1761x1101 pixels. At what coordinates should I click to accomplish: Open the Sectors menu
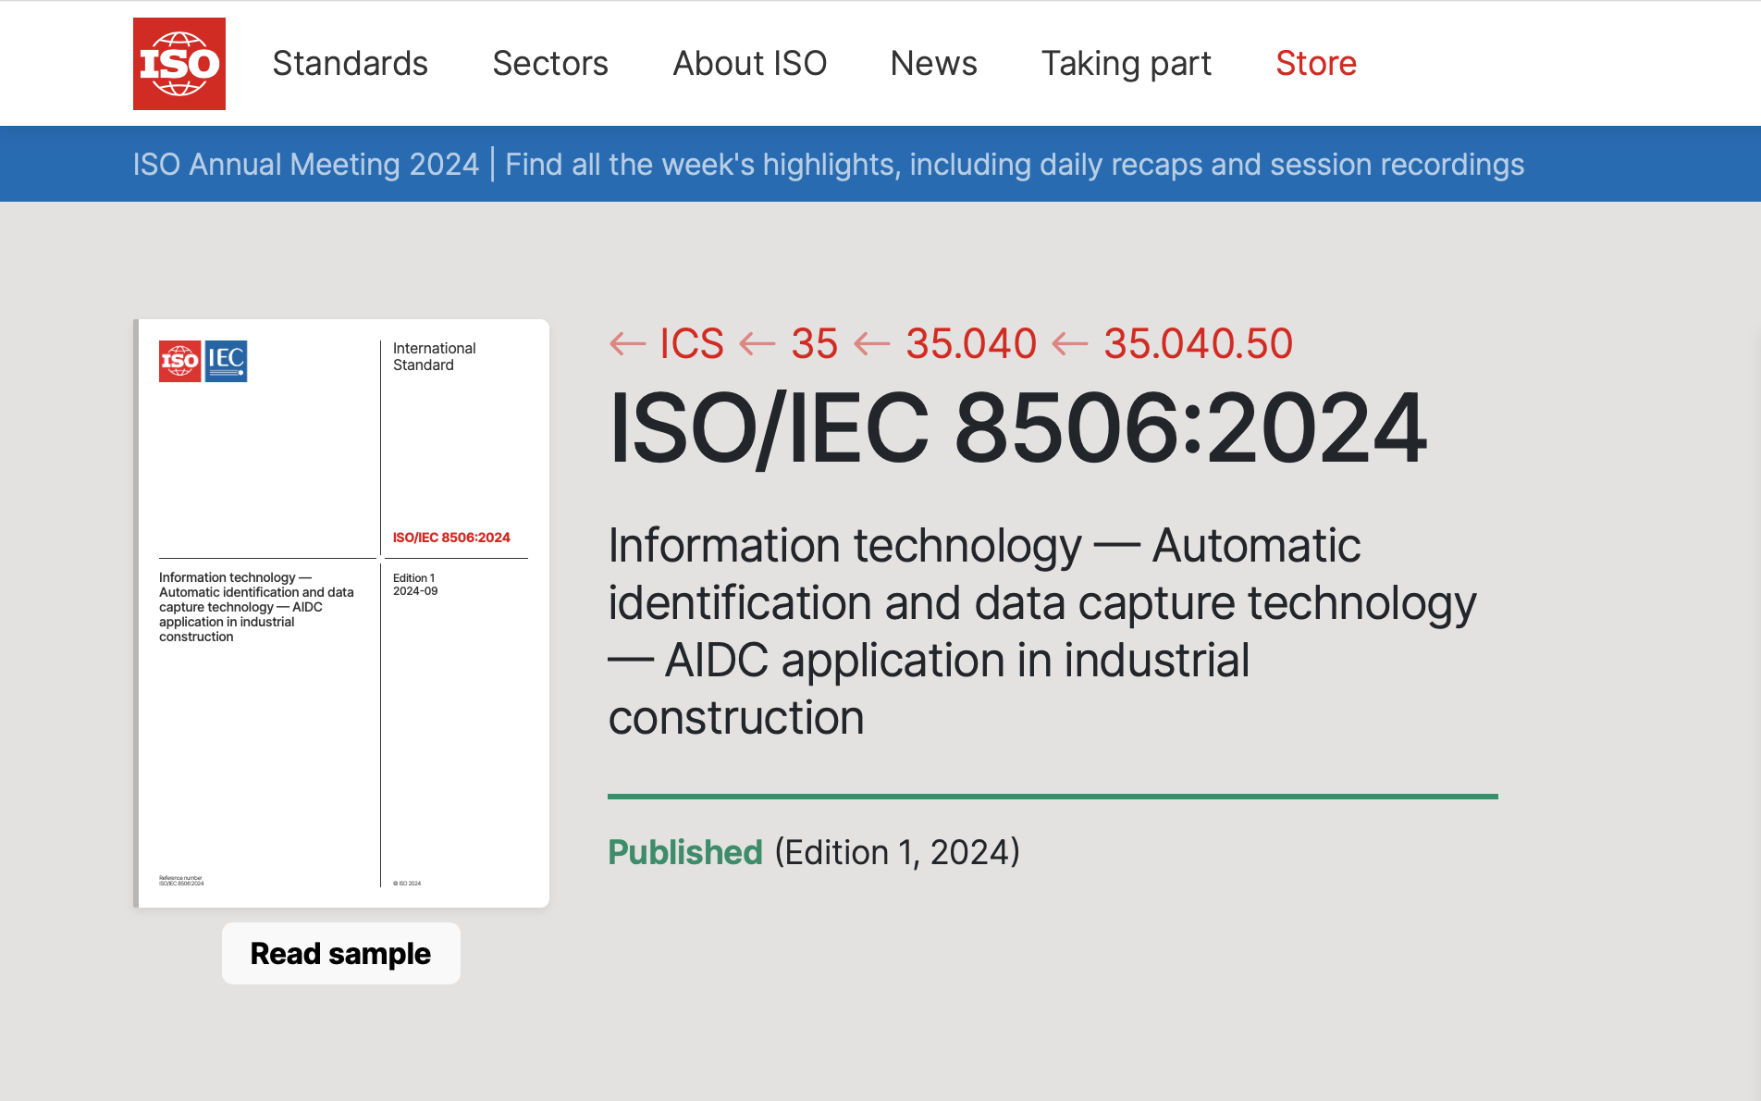[x=550, y=64]
